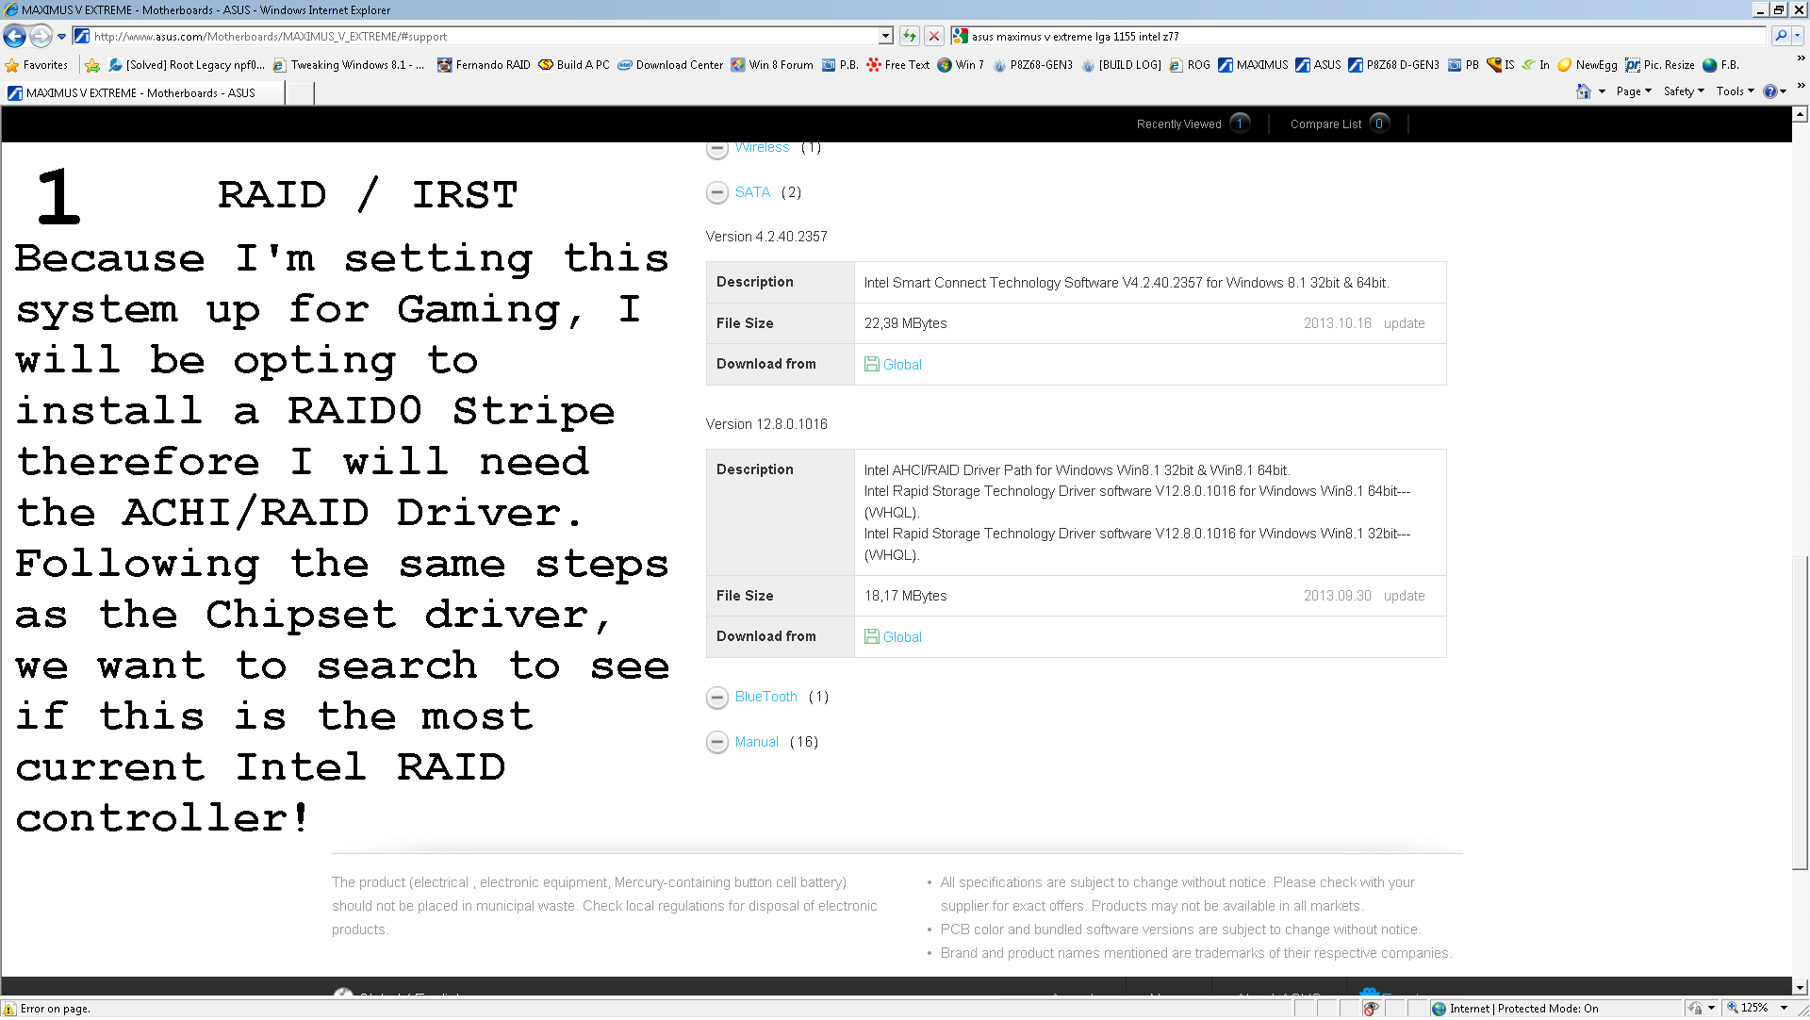Open Win 7 favorite
Viewport: 1810px width, 1020px height.
tap(961, 65)
